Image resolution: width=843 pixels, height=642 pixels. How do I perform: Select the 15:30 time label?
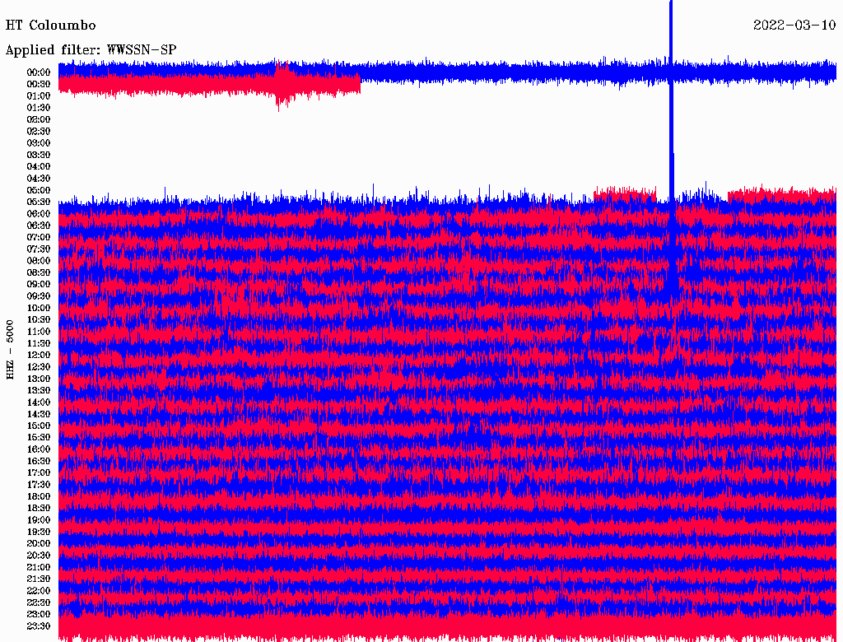pyautogui.click(x=39, y=438)
